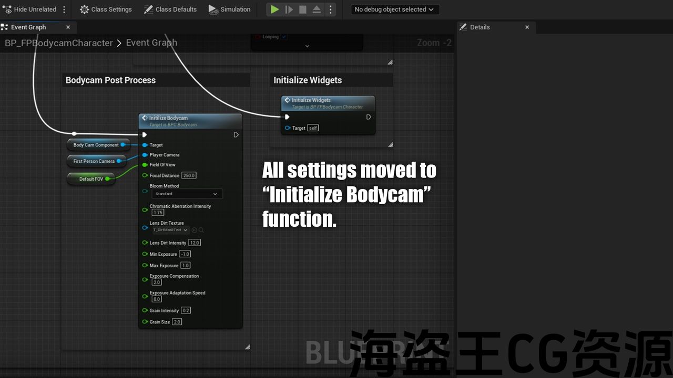Click the browse-to-asset magnifier beside Lens Dirt Texture
The image size is (673, 378).
click(201, 230)
